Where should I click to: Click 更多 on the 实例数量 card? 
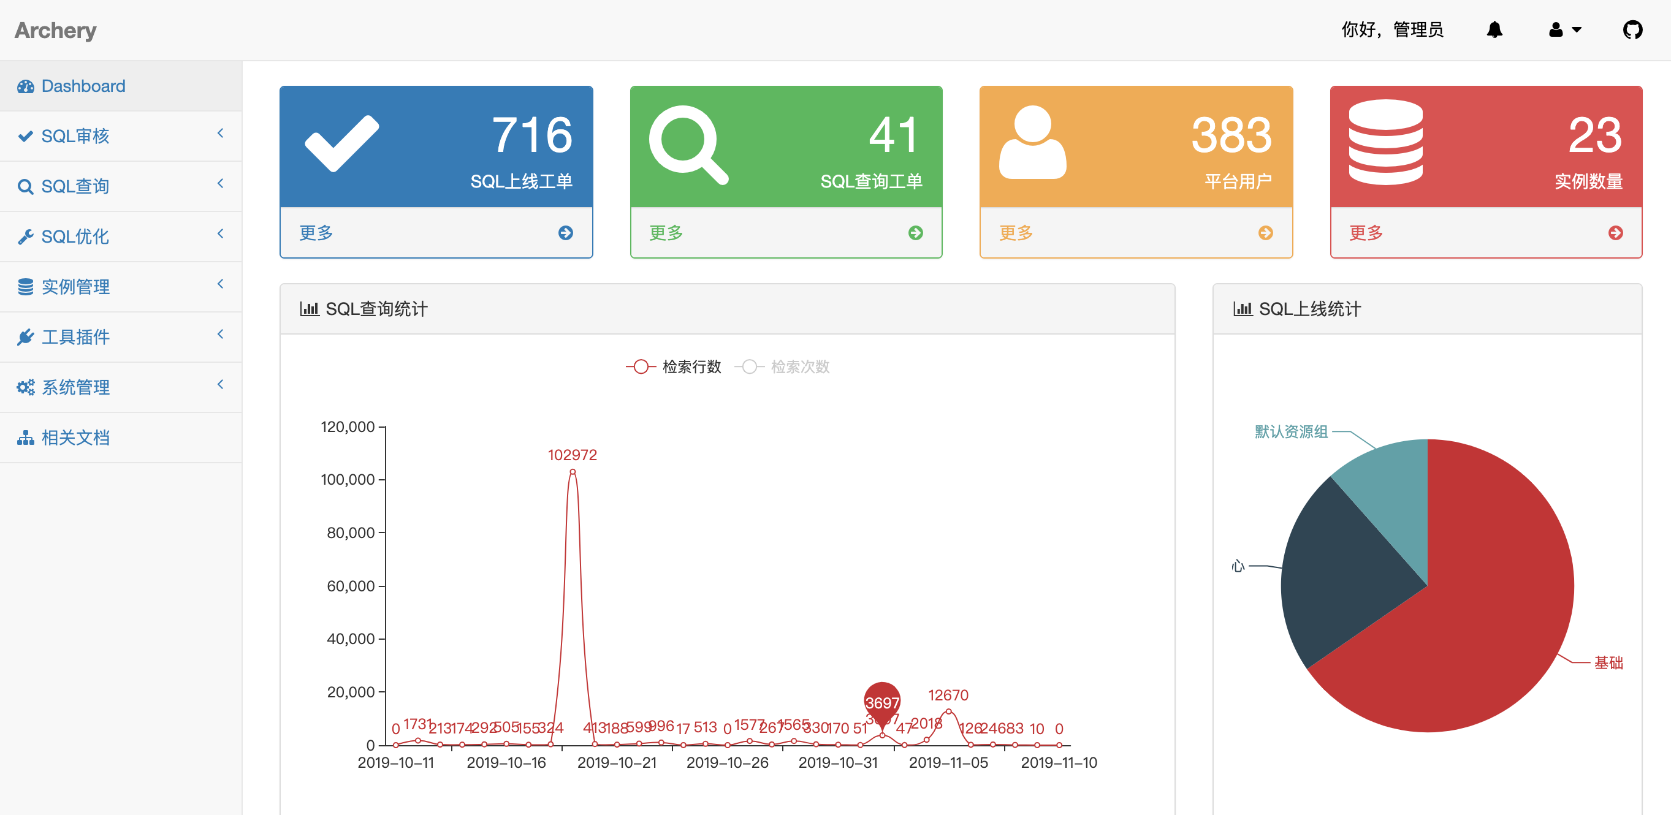click(1366, 233)
